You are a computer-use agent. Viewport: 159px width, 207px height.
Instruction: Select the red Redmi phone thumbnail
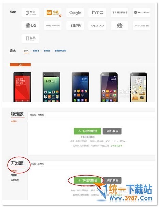(x=22, y=87)
